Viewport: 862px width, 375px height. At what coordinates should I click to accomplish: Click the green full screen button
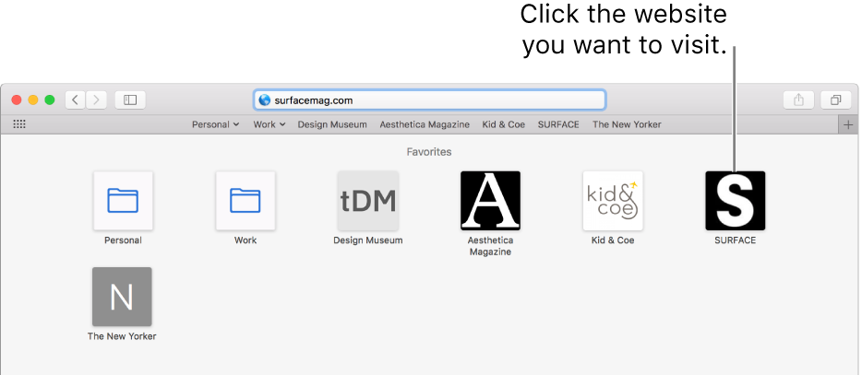[50, 100]
